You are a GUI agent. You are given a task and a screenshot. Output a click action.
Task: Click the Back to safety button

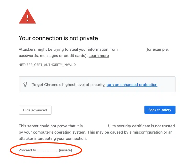pyautogui.click(x=160, y=110)
